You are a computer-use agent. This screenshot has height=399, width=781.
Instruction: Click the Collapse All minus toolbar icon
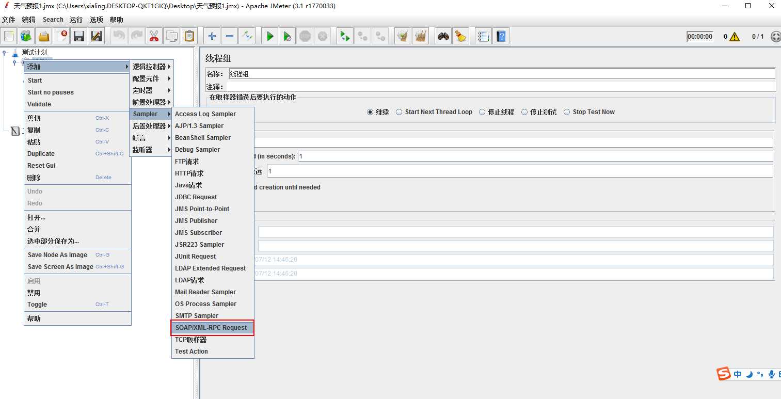coord(230,36)
